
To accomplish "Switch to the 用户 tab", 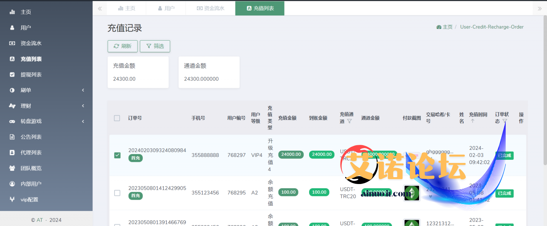I will pyautogui.click(x=166, y=8).
